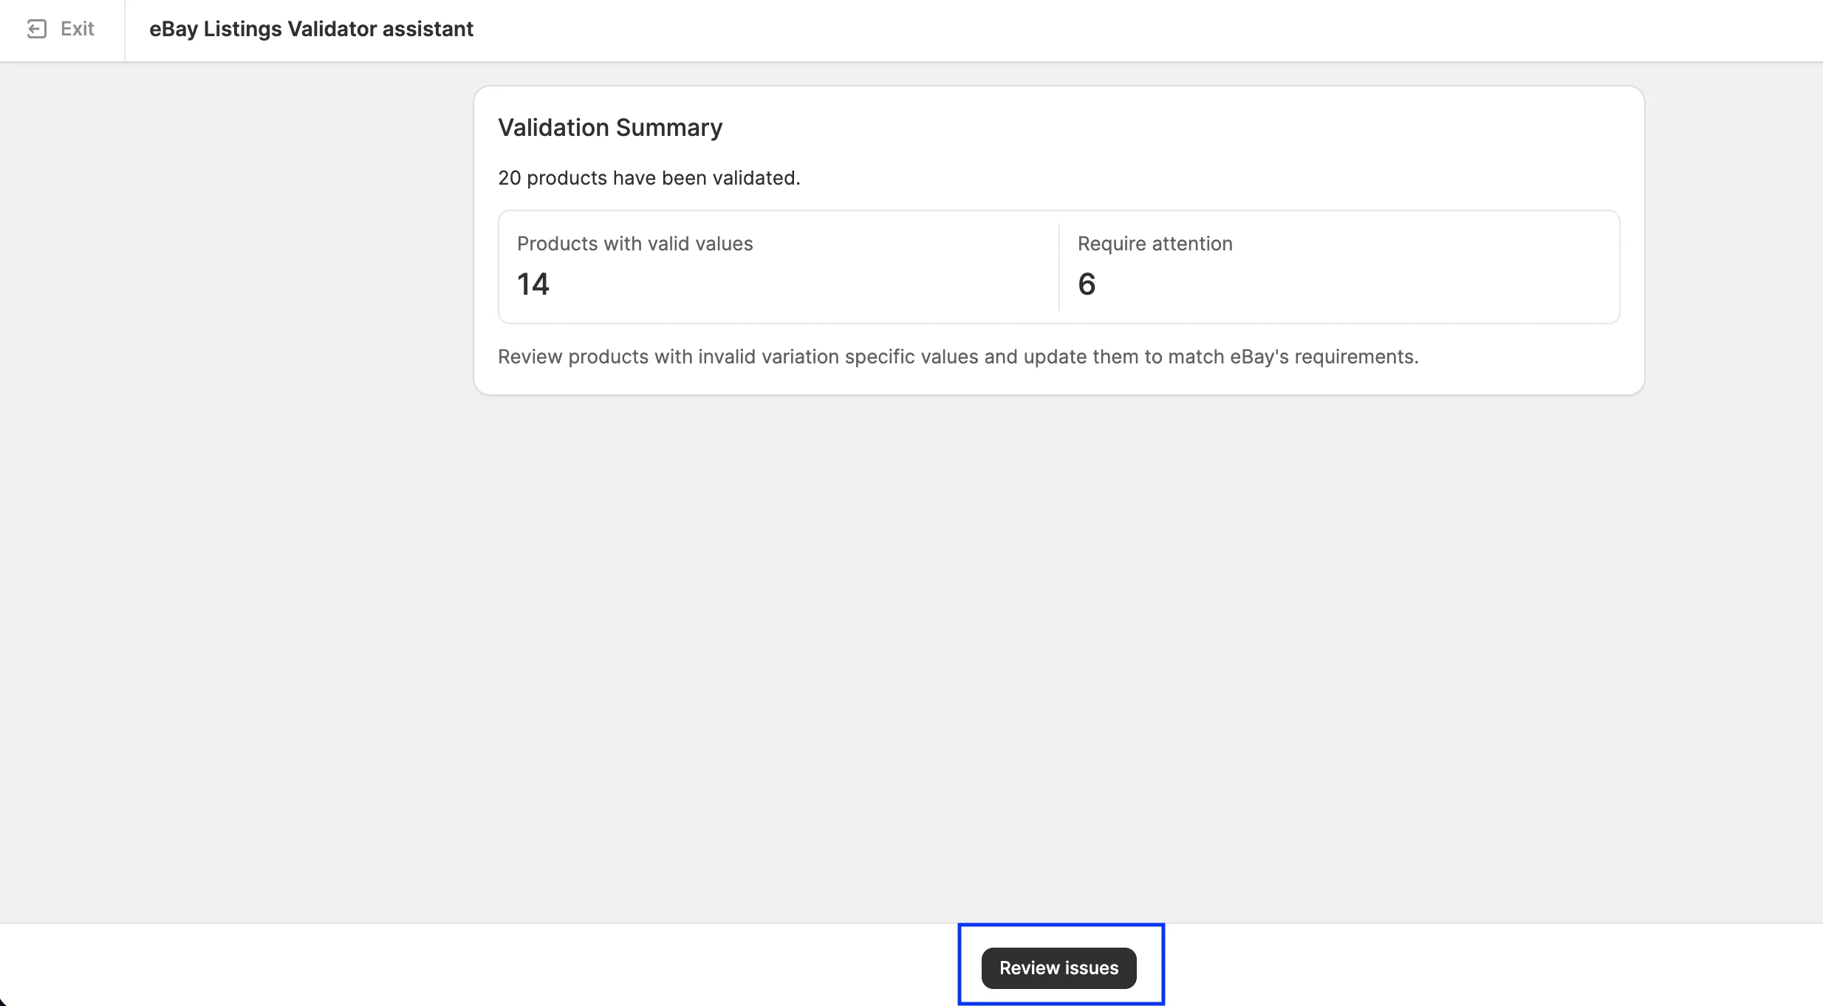Screen dimensions: 1823x1006
Task: Click the Exit arrow icon
Action: pyautogui.click(x=37, y=29)
